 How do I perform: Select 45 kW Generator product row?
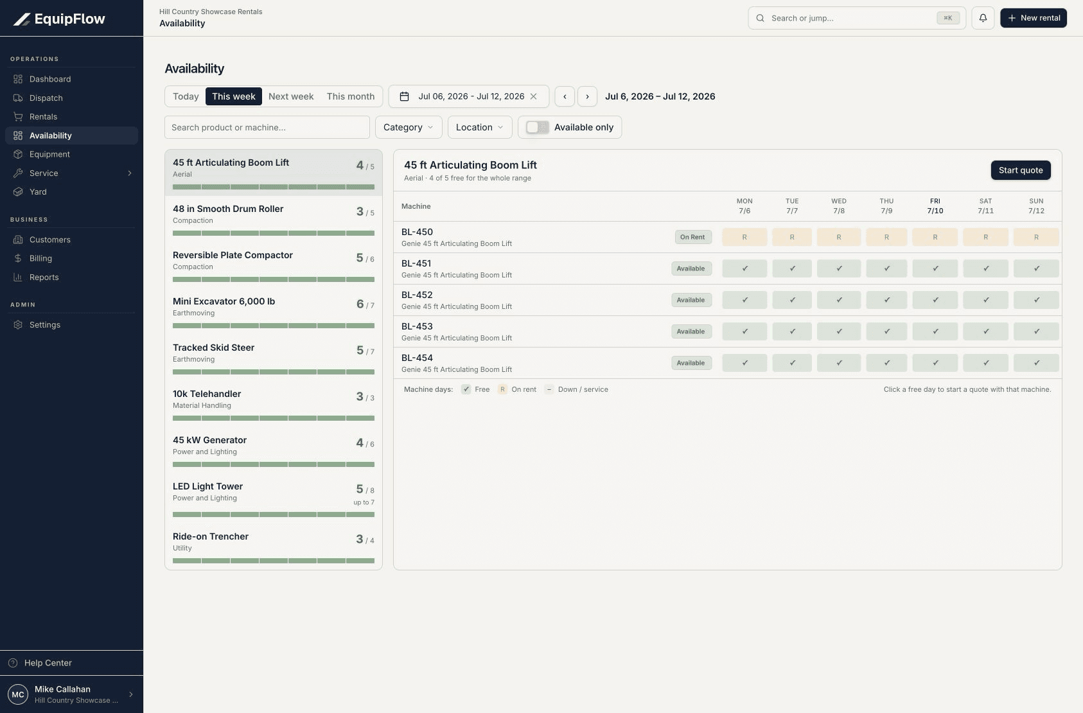pos(274,450)
